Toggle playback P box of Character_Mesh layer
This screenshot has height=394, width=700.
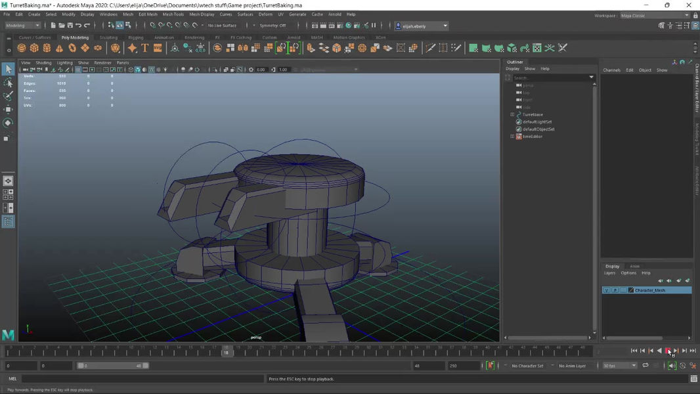tap(615, 290)
